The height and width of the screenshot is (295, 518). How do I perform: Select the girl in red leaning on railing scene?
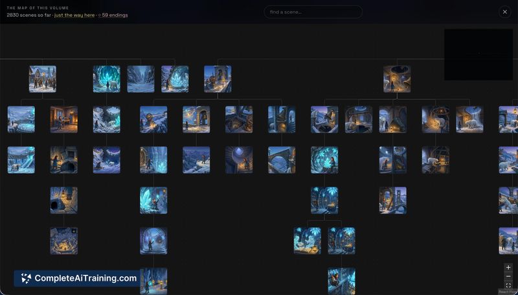[342, 281]
